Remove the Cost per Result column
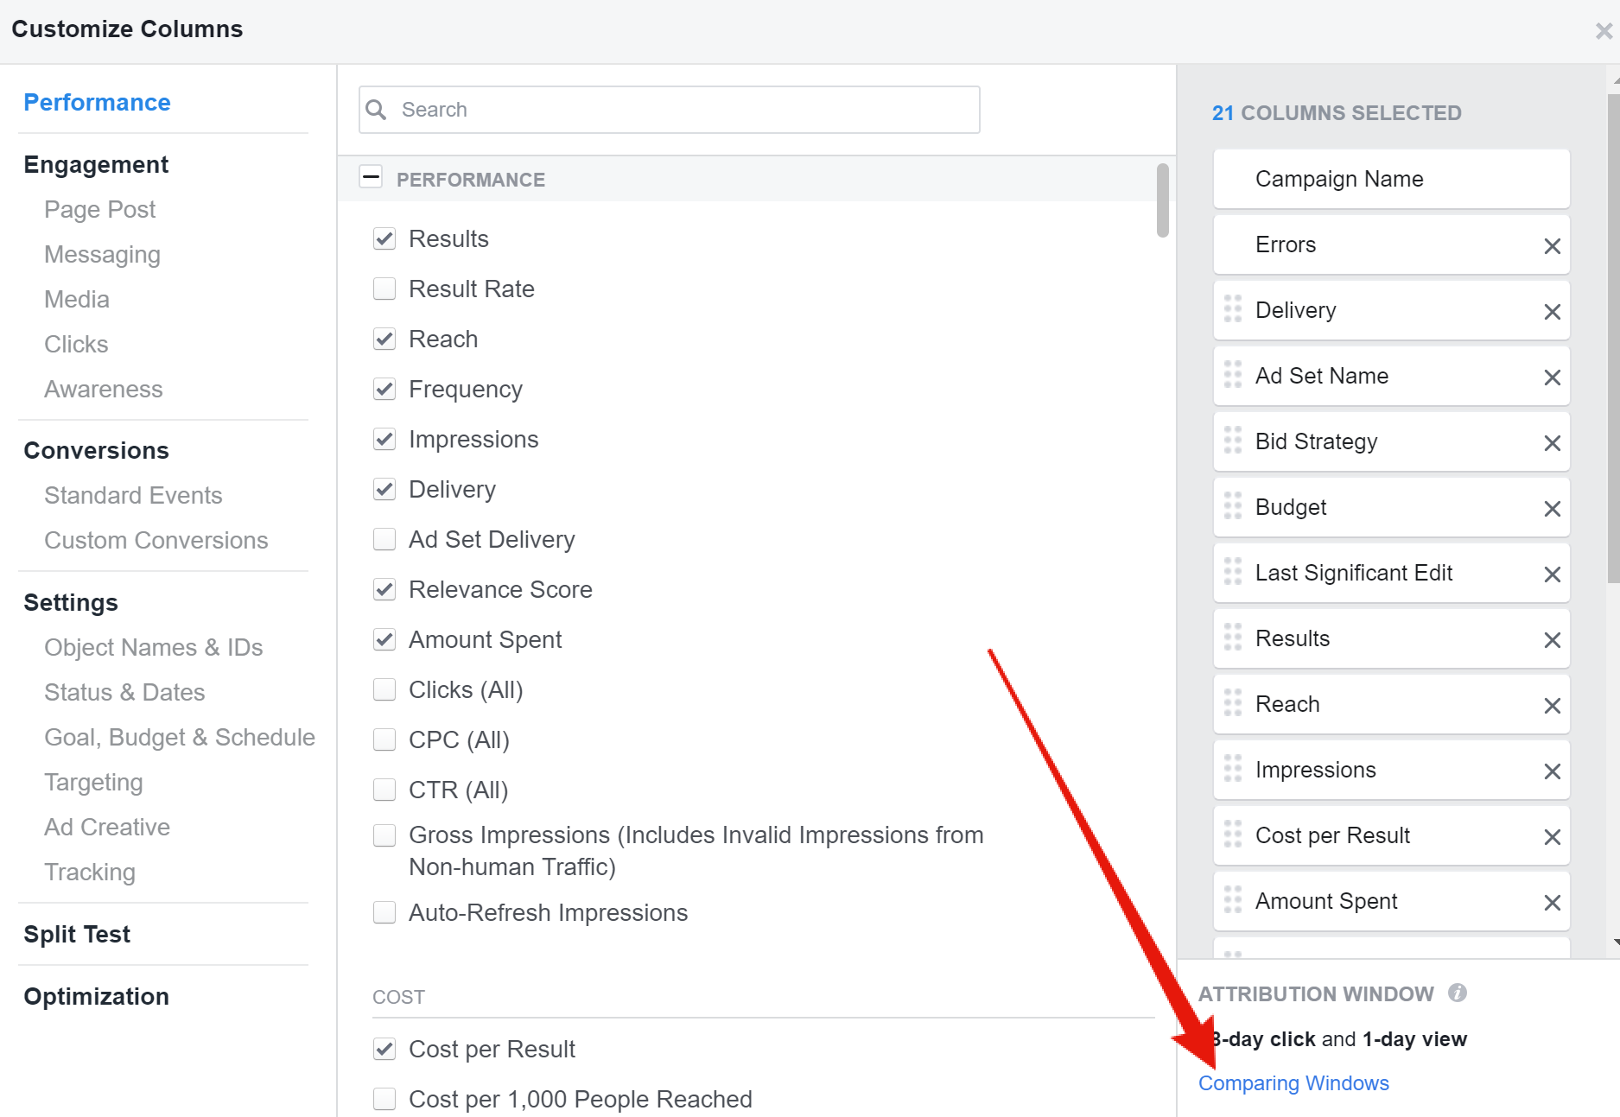This screenshot has width=1620, height=1117. [1552, 837]
